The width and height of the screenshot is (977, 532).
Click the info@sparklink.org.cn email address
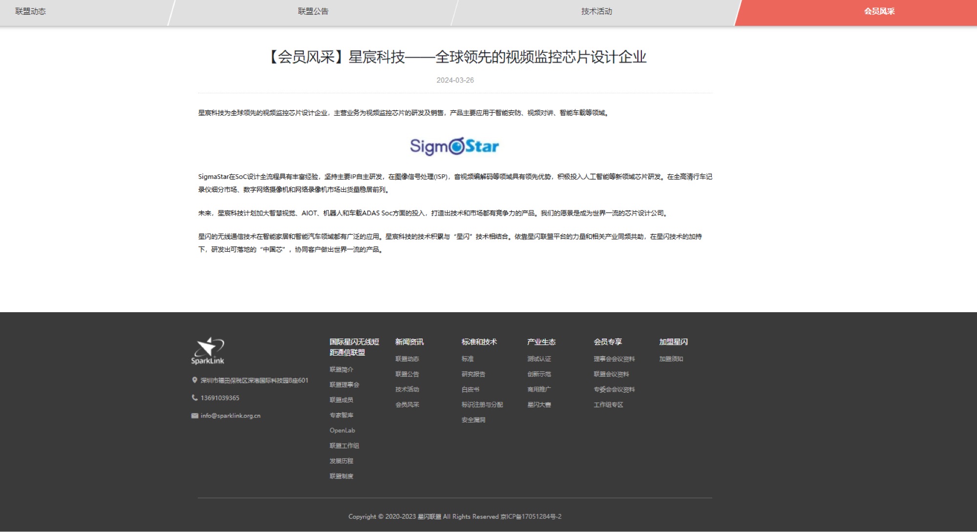pyautogui.click(x=230, y=416)
